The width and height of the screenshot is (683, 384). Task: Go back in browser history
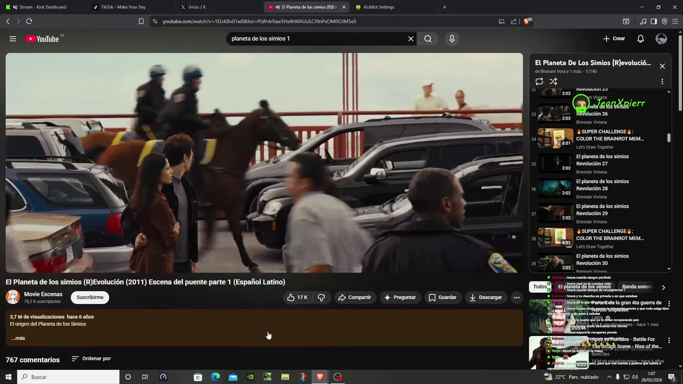tap(7, 21)
